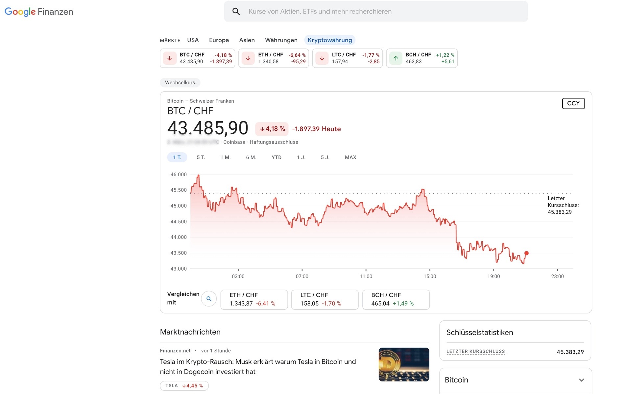Open the BCH / CHF ticker card at top

[422, 58]
